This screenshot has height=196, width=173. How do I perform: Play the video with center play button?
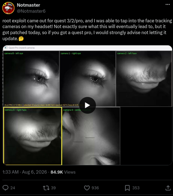(x=87, y=105)
